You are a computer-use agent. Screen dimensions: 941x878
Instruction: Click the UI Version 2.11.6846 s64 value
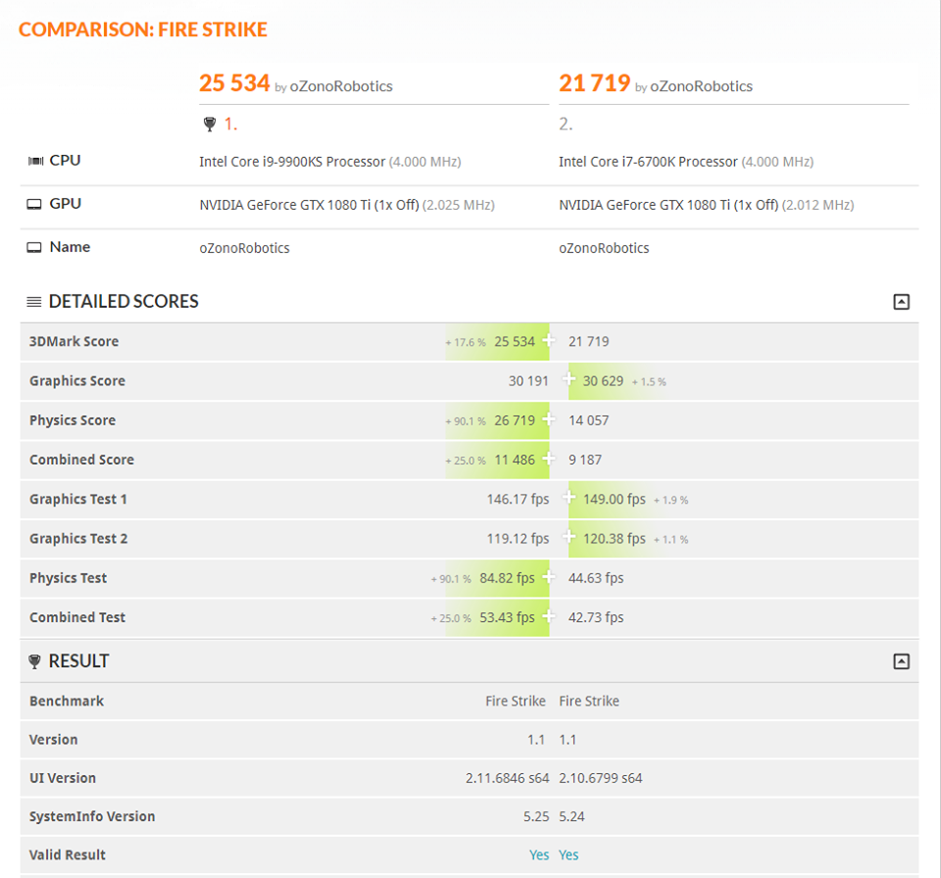507,778
